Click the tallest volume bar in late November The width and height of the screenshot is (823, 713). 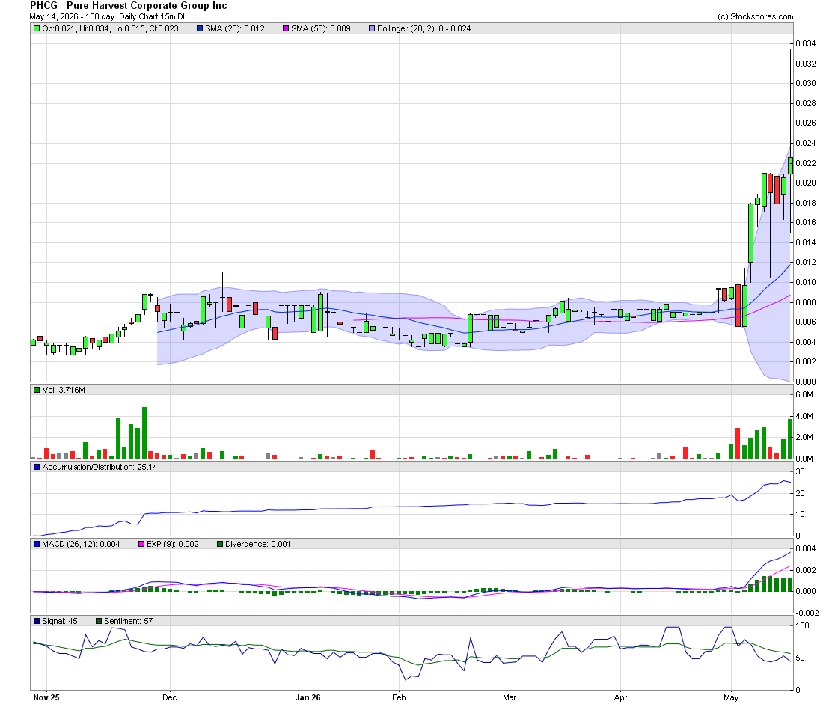[x=144, y=433]
